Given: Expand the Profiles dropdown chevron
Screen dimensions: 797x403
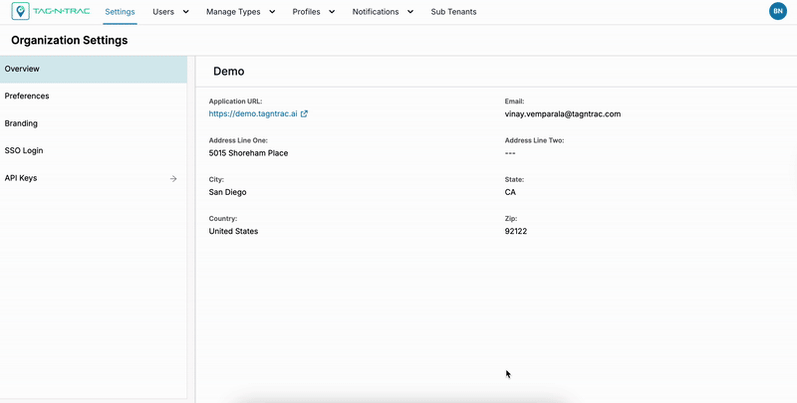Looking at the screenshot, I should pyautogui.click(x=332, y=12).
